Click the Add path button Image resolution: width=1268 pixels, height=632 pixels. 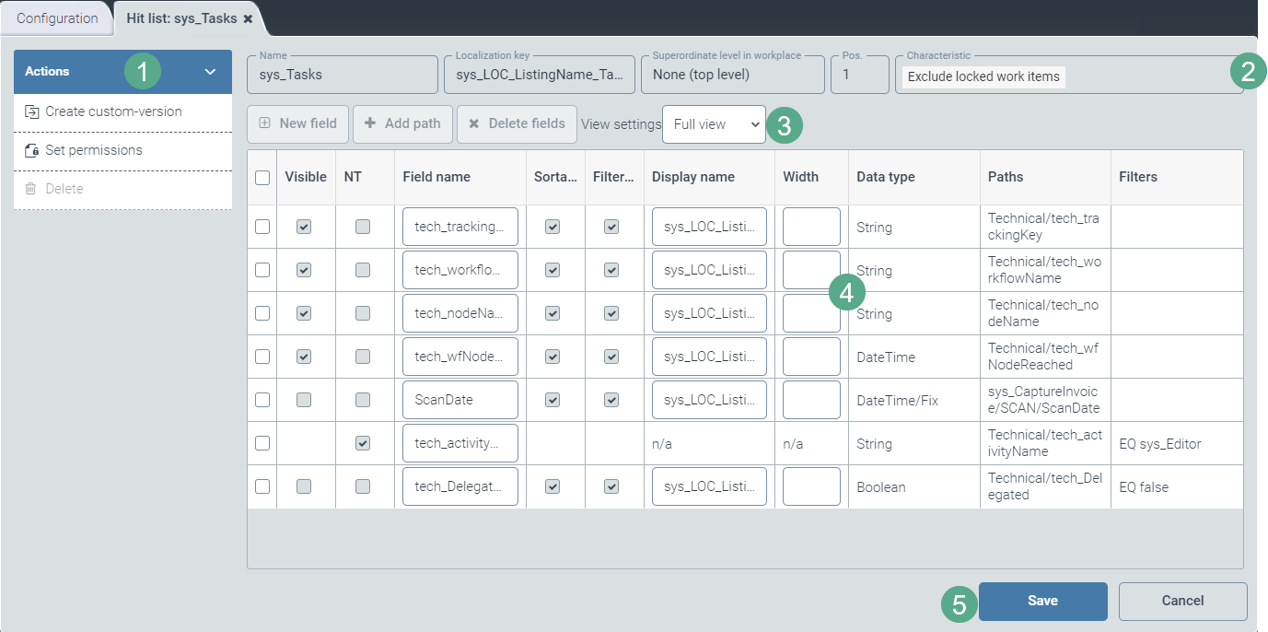click(x=402, y=123)
